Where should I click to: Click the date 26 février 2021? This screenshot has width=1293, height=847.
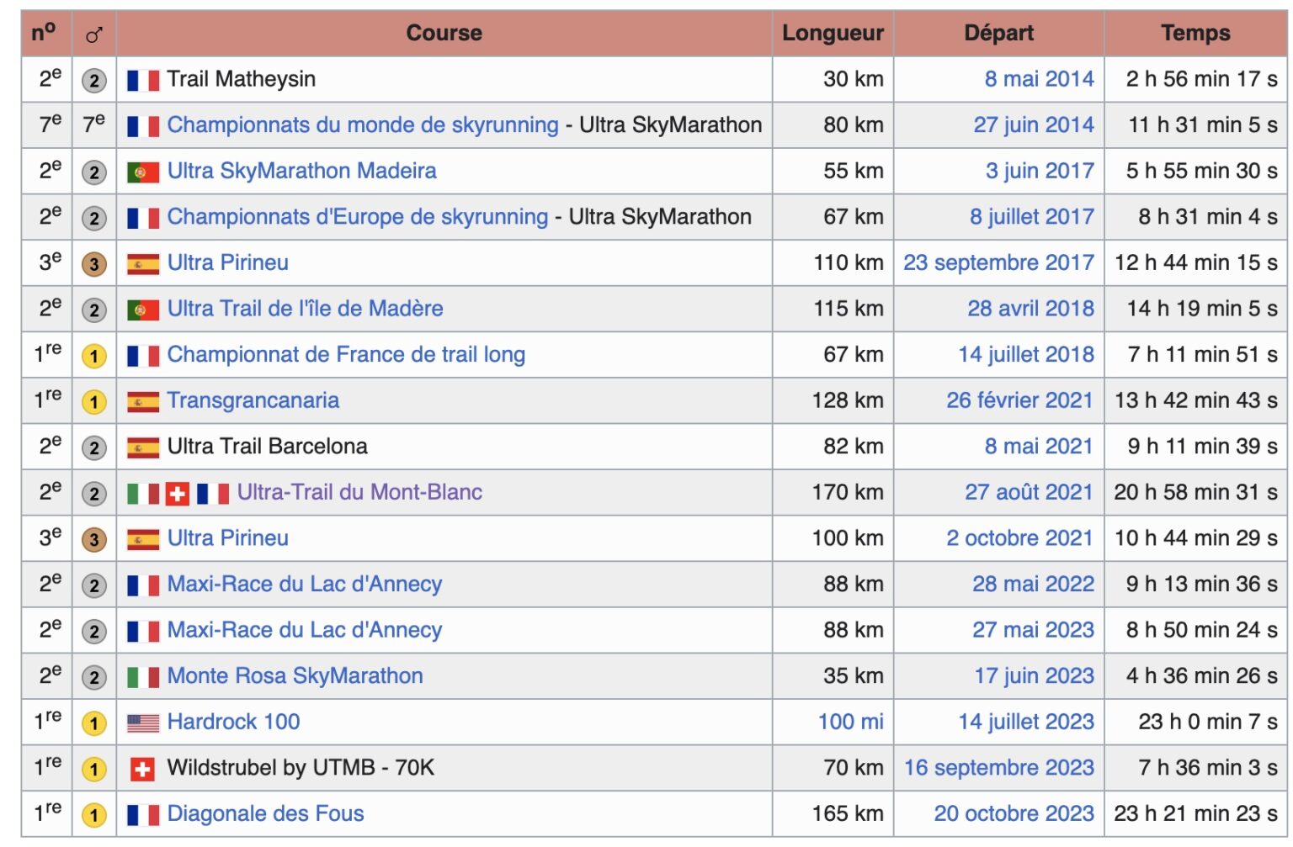pos(1020,400)
